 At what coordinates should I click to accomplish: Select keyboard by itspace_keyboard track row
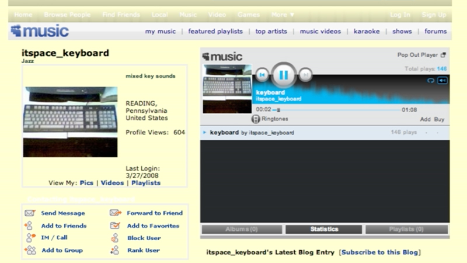pyautogui.click(x=325, y=133)
